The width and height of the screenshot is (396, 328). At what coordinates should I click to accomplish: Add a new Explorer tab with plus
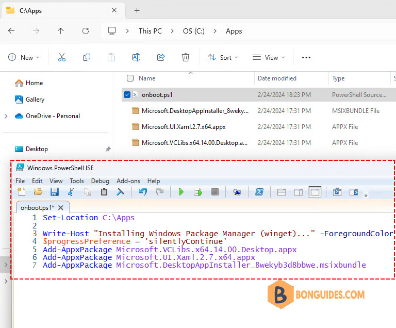137,11
